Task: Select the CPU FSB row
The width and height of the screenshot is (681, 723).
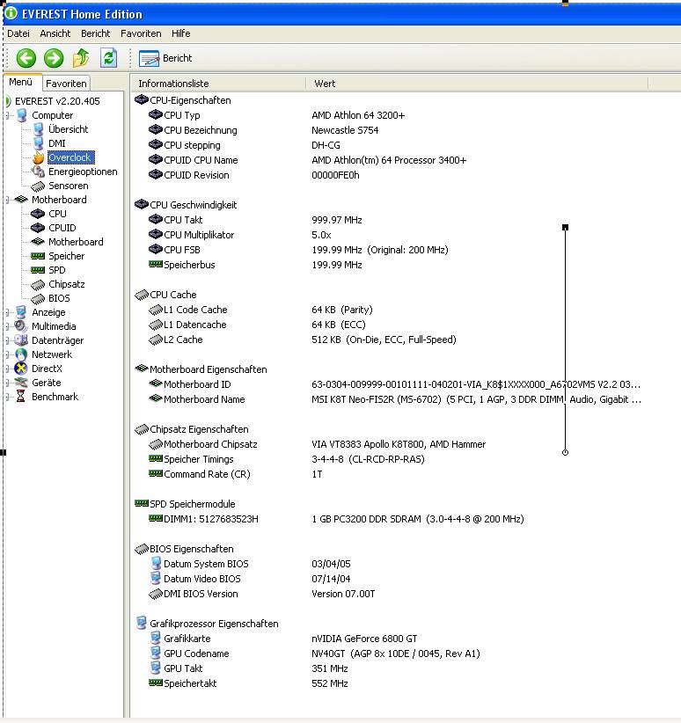Action: (x=299, y=250)
